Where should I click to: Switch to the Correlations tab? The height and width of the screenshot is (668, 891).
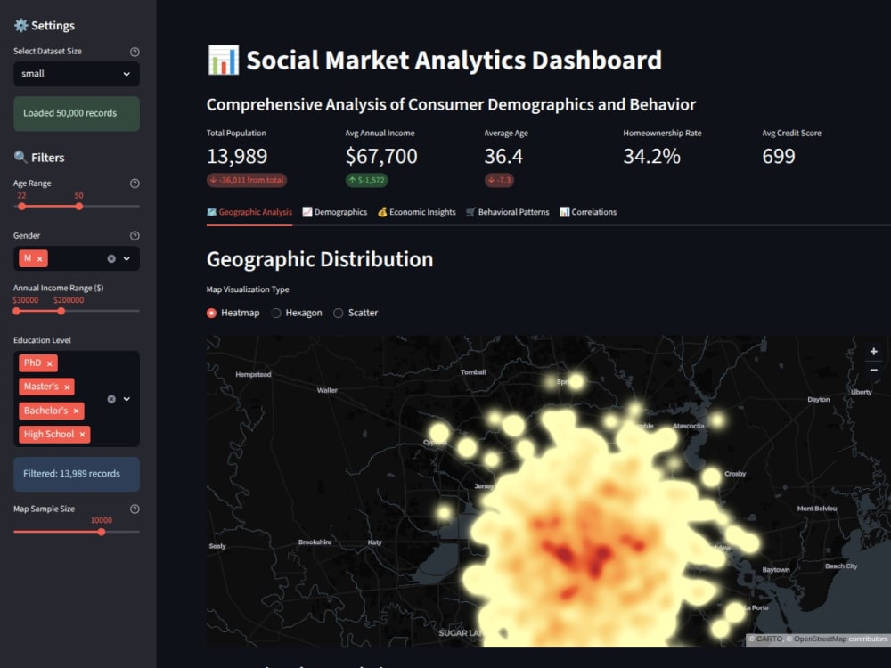tap(588, 213)
